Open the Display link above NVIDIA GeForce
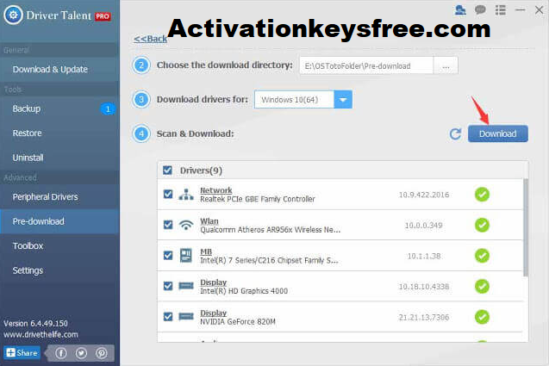 click(x=213, y=313)
